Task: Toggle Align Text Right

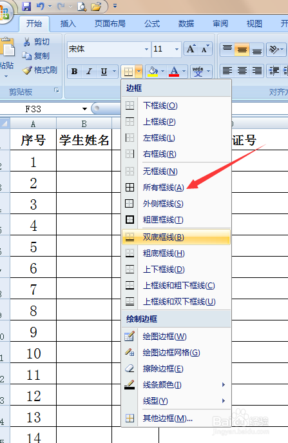Action: 256,71
